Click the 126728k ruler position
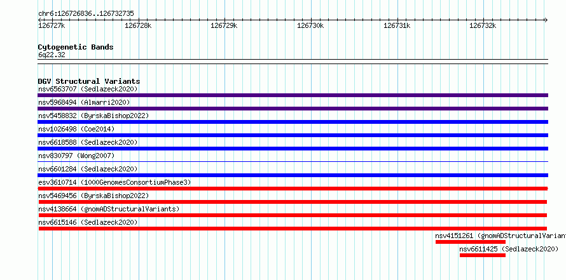566x280 pixels. pyautogui.click(x=138, y=25)
